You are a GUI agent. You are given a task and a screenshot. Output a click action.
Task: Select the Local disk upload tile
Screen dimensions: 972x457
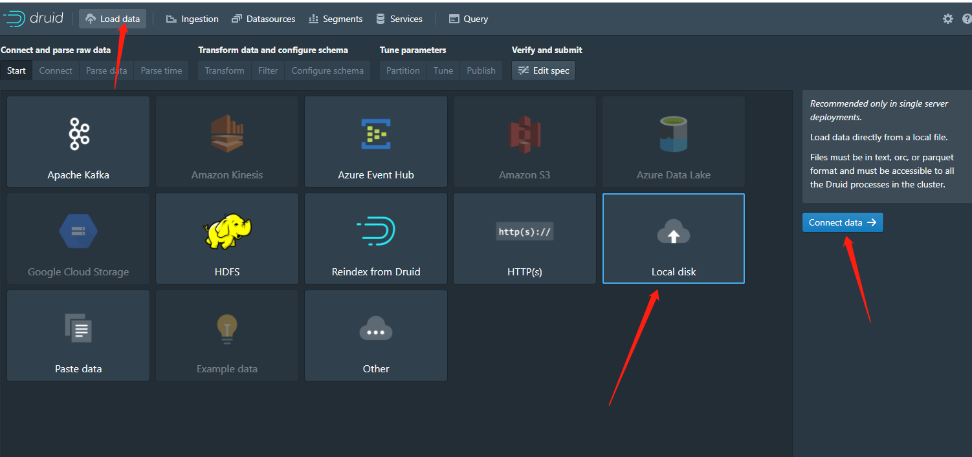point(674,239)
